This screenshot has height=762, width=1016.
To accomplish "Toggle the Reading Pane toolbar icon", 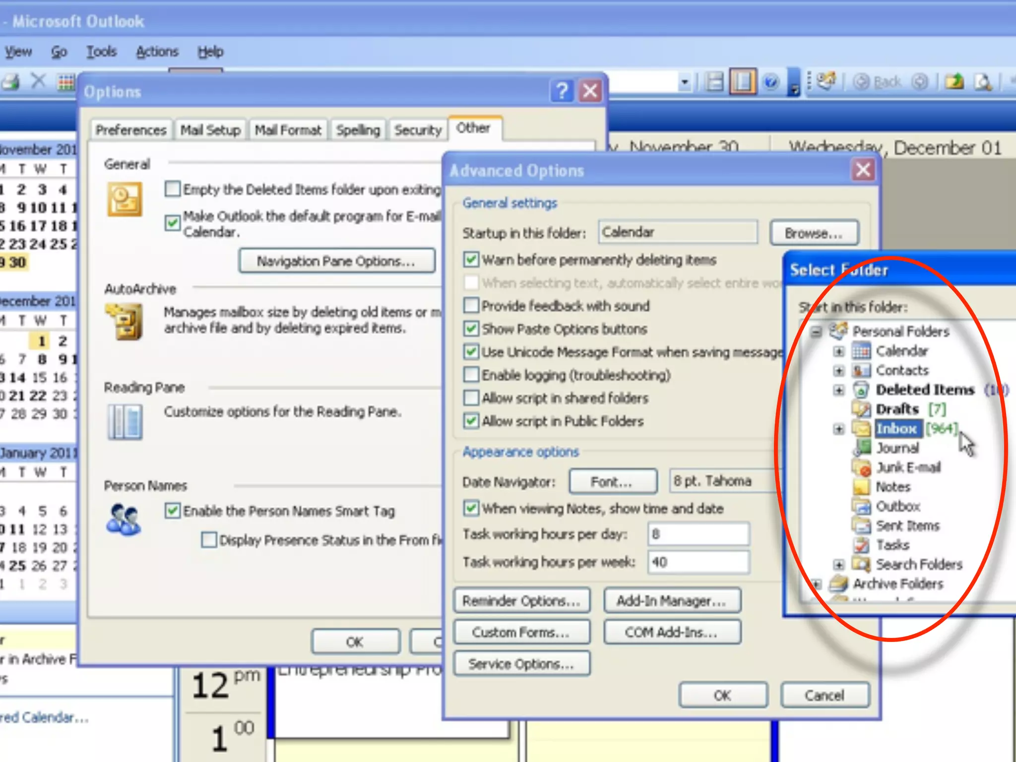I will [x=743, y=82].
